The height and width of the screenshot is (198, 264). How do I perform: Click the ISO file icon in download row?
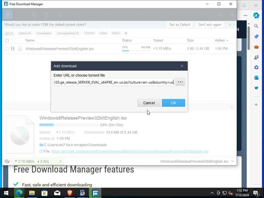[20, 49]
